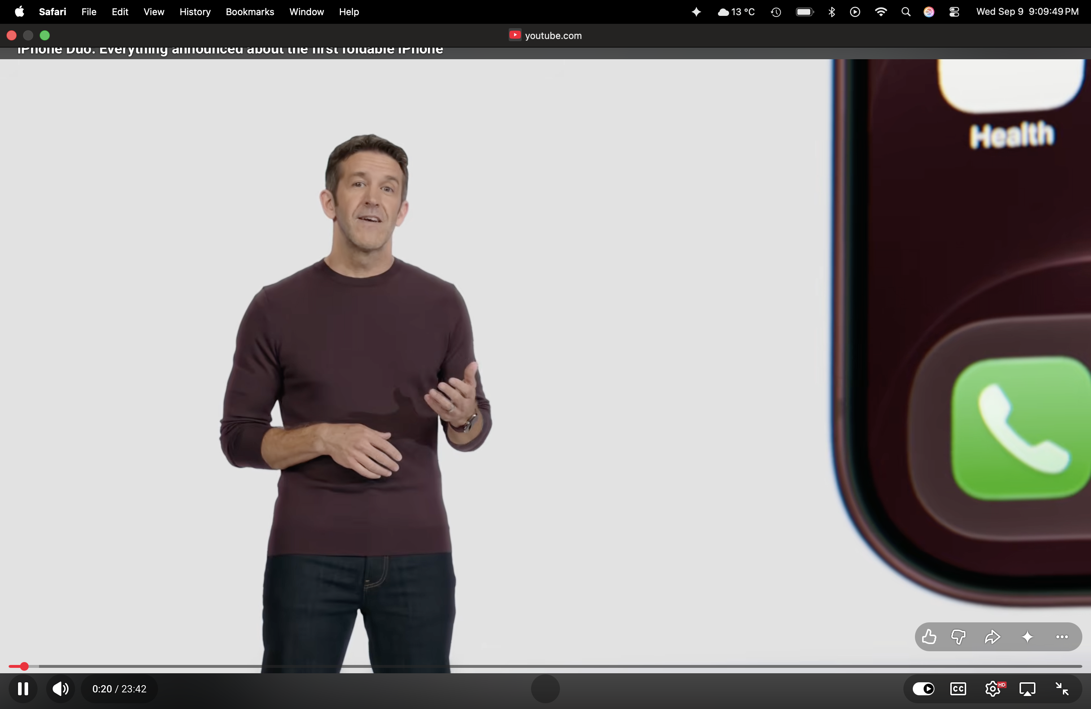Click the sparkle icon in menu bar
This screenshot has width=1091, height=709.
point(696,12)
